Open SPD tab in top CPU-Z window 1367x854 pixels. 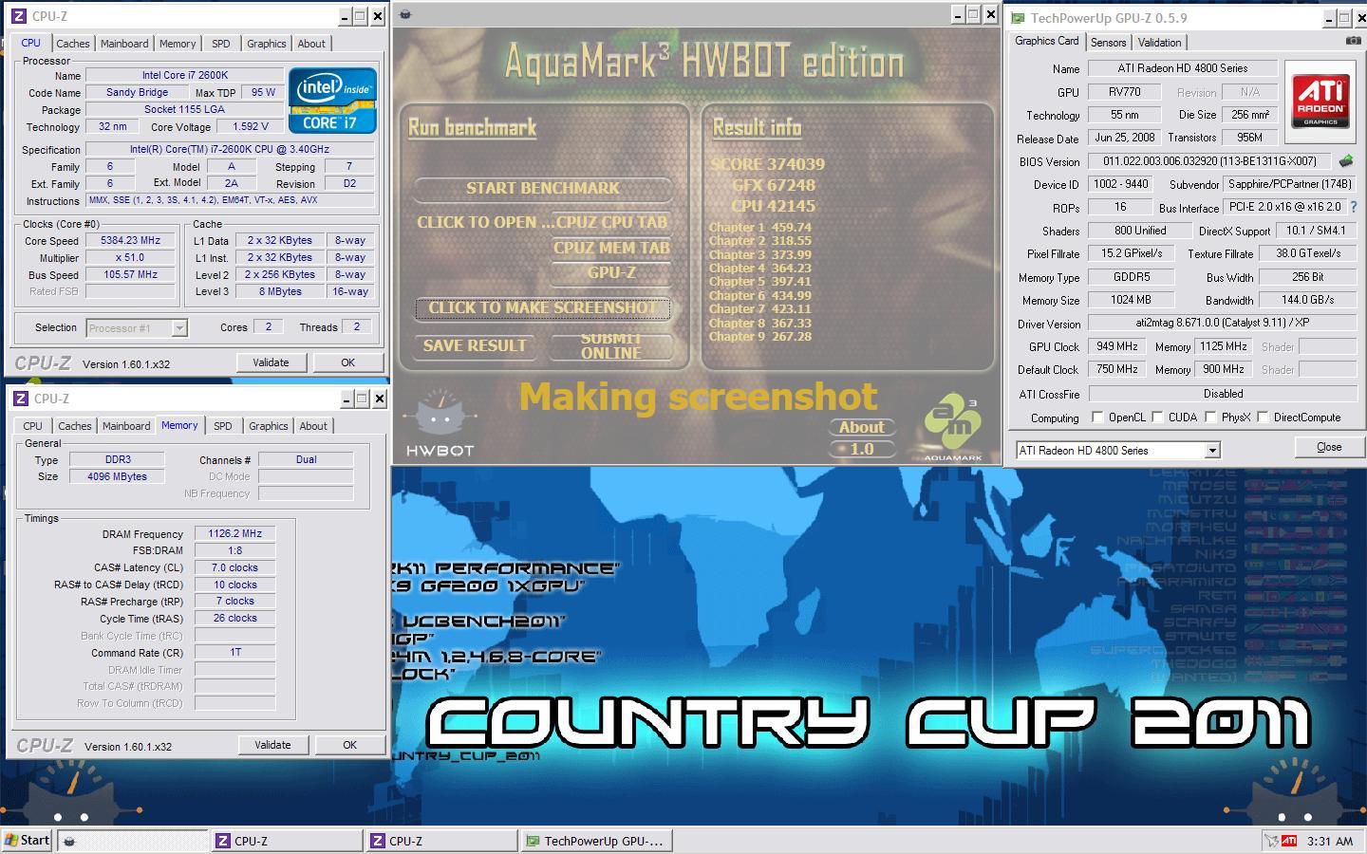[221, 44]
